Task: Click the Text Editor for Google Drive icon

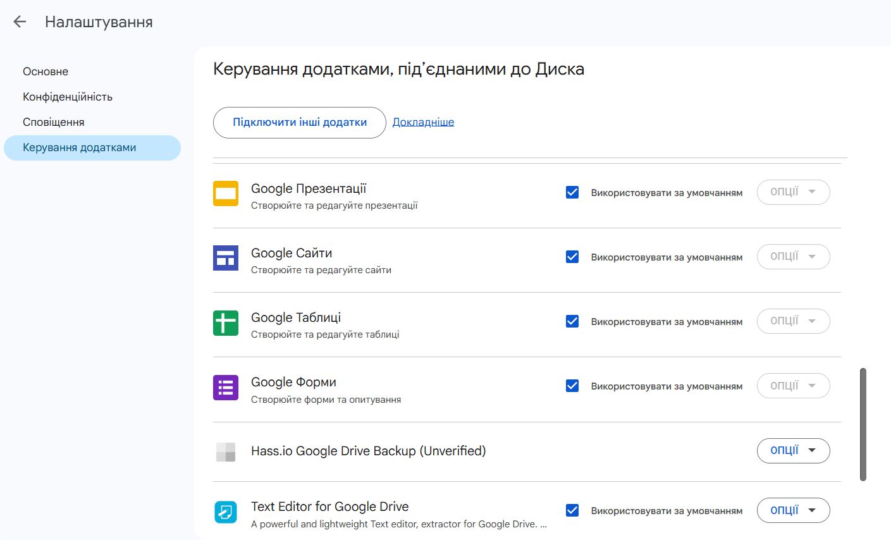Action: 226,511
